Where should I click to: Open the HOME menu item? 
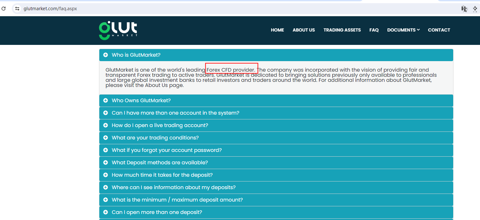pyautogui.click(x=277, y=30)
